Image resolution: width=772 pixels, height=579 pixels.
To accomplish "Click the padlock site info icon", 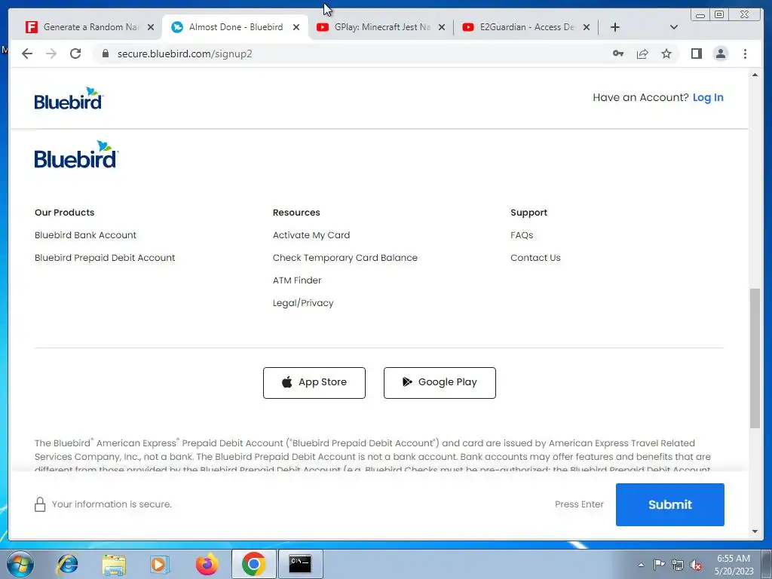I will 106,54.
